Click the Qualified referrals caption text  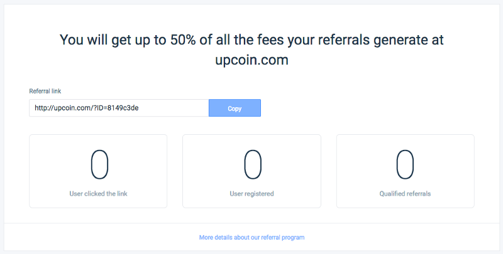[405, 194]
